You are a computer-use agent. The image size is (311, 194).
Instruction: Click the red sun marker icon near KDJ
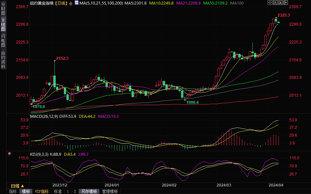pos(9,153)
